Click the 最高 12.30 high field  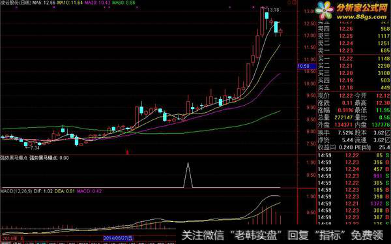point(372,103)
